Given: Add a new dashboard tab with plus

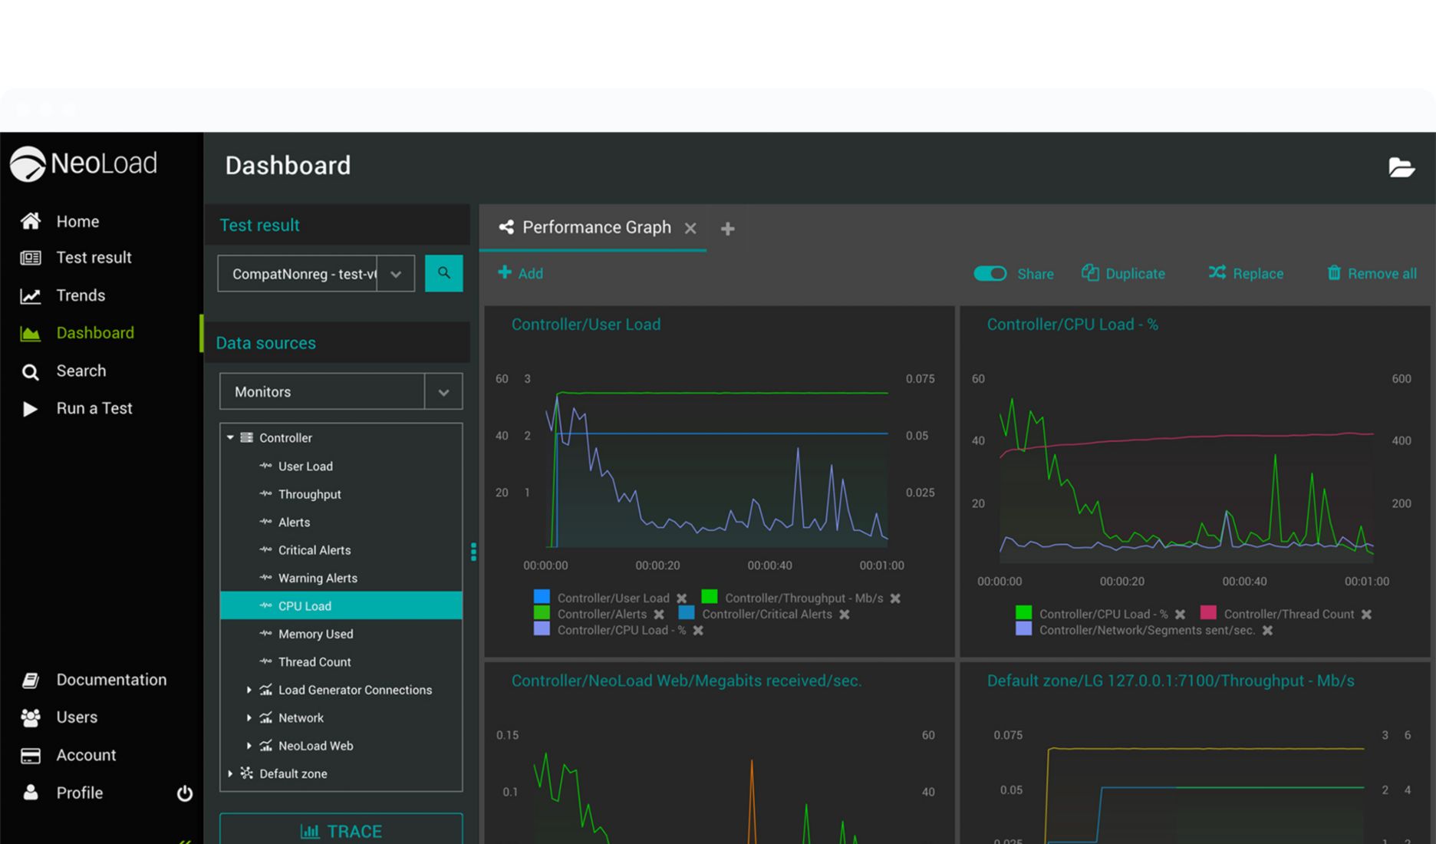Looking at the screenshot, I should pos(727,229).
